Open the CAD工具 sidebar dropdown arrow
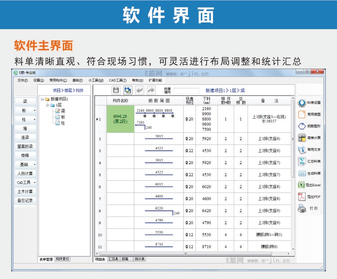 (35, 183)
